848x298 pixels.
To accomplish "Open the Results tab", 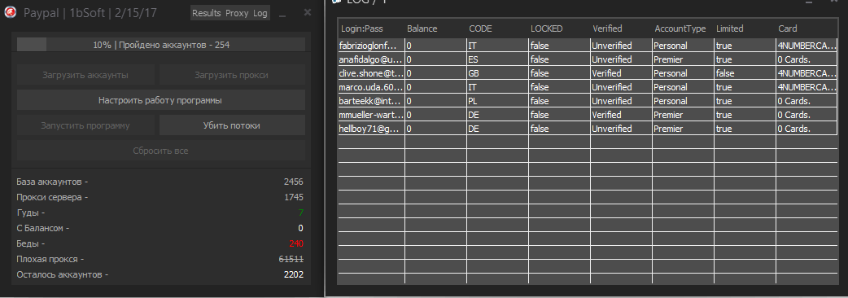I will click(x=206, y=13).
